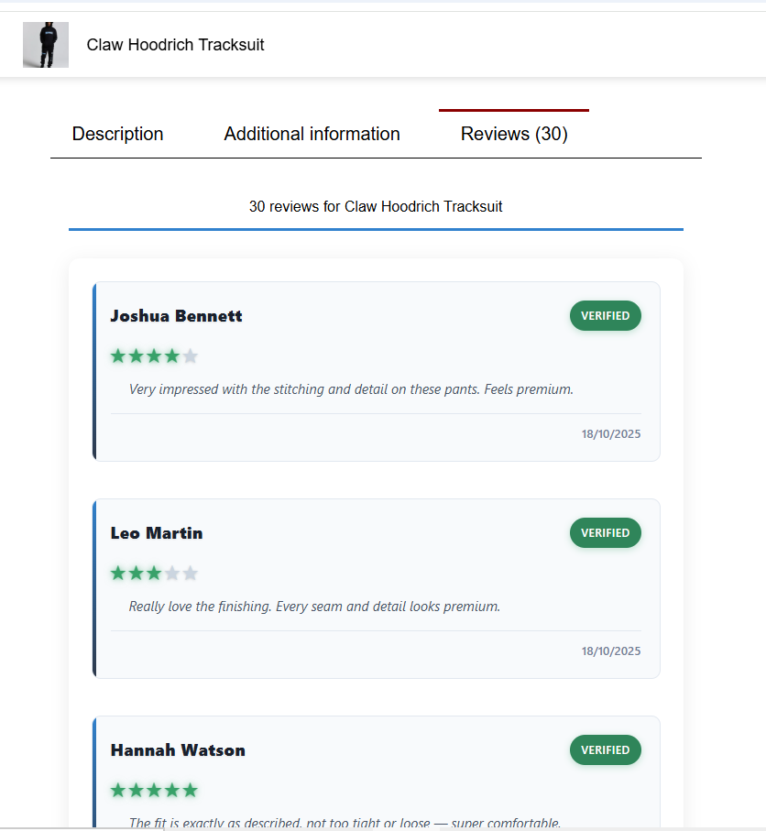Switch to the Additional information tab
This screenshot has width=766, height=831.
pyautogui.click(x=312, y=134)
